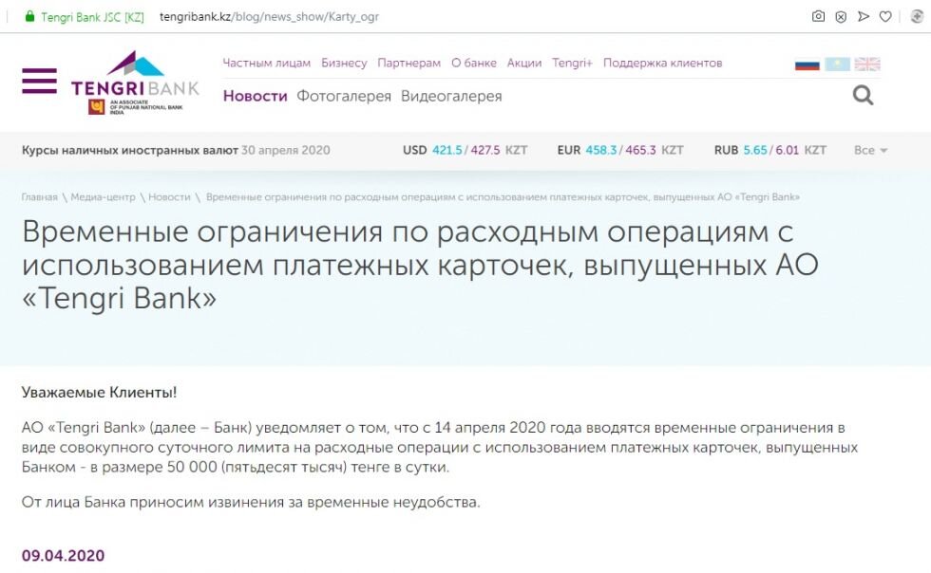The width and height of the screenshot is (931, 573).
Task: Select the 'Новости' tab
Action: pyautogui.click(x=256, y=96)
